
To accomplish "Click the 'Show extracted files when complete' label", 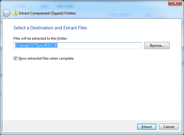I will tap(46, 58).
